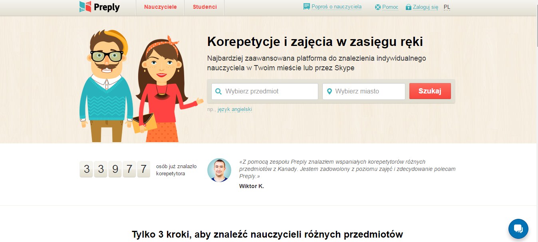Click the Korepetycje i zajęcia headline

315,42
